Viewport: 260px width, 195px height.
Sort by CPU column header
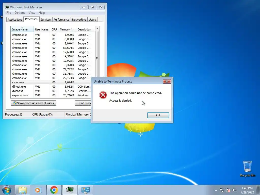pos(54,29)
